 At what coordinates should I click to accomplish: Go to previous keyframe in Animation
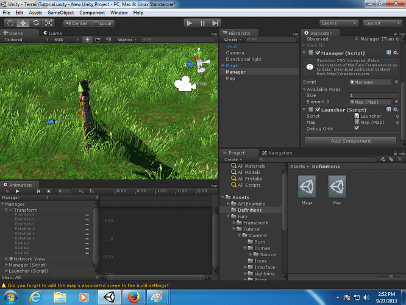pyautogui.click(x=38, y=192)
